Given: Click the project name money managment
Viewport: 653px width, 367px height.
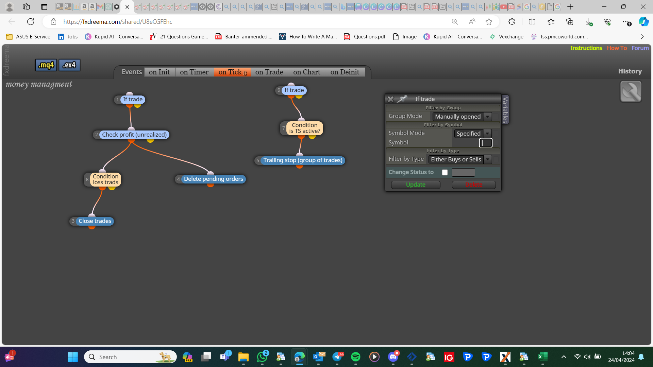Looking at the screenshot, I should (x=39, y=84).
